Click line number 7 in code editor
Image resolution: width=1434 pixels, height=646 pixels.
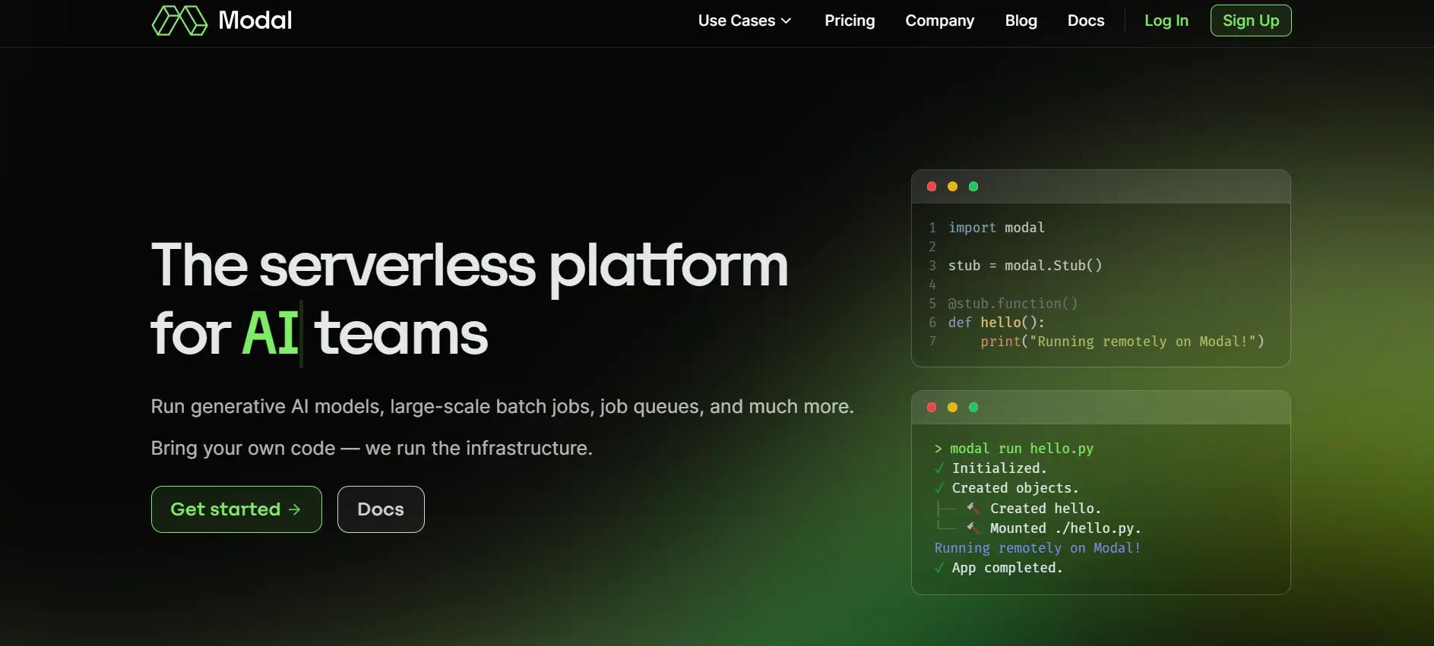[x=932, y=342]
